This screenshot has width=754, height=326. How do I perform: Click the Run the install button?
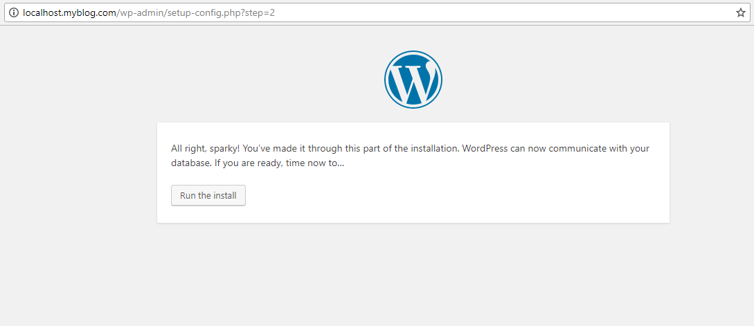208,196
